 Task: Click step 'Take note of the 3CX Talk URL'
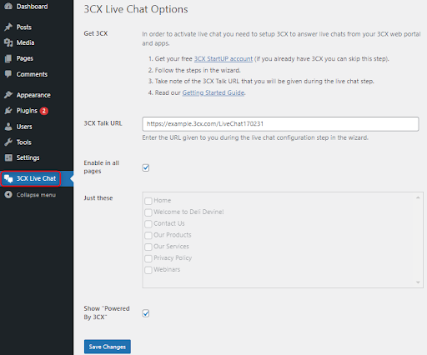[264, 82]
